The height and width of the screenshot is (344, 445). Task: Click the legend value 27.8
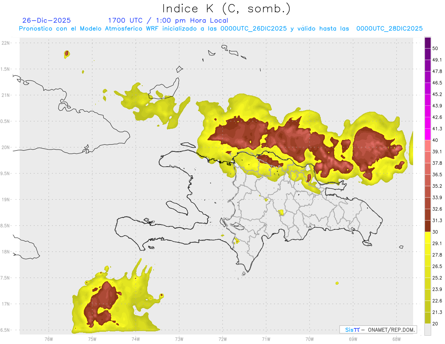point(437,255)
